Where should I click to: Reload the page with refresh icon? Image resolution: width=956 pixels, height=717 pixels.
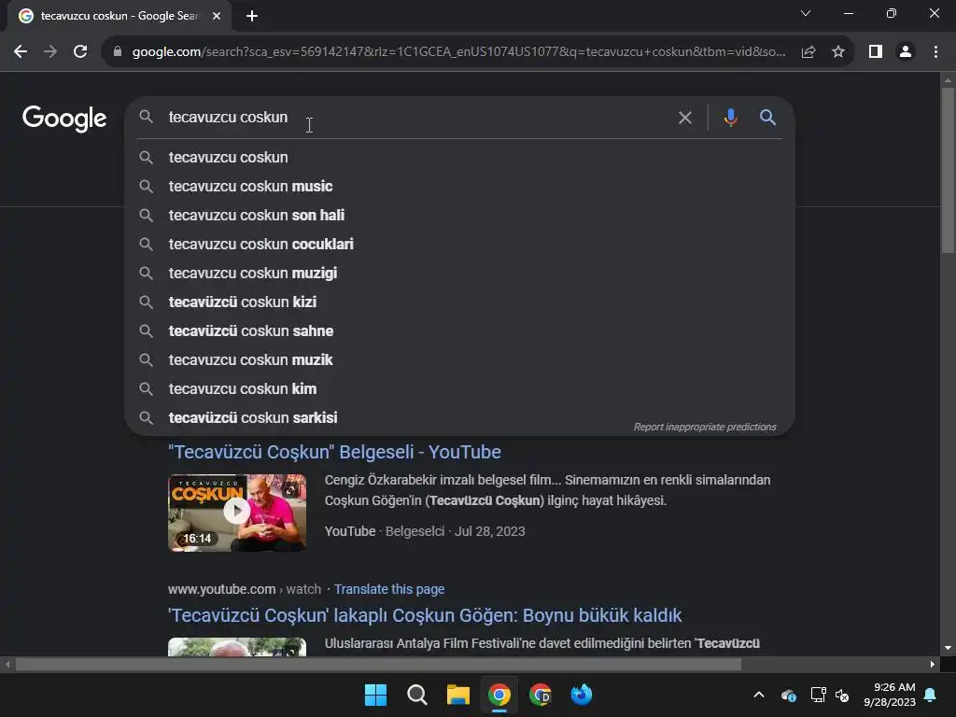pos(80,52)
